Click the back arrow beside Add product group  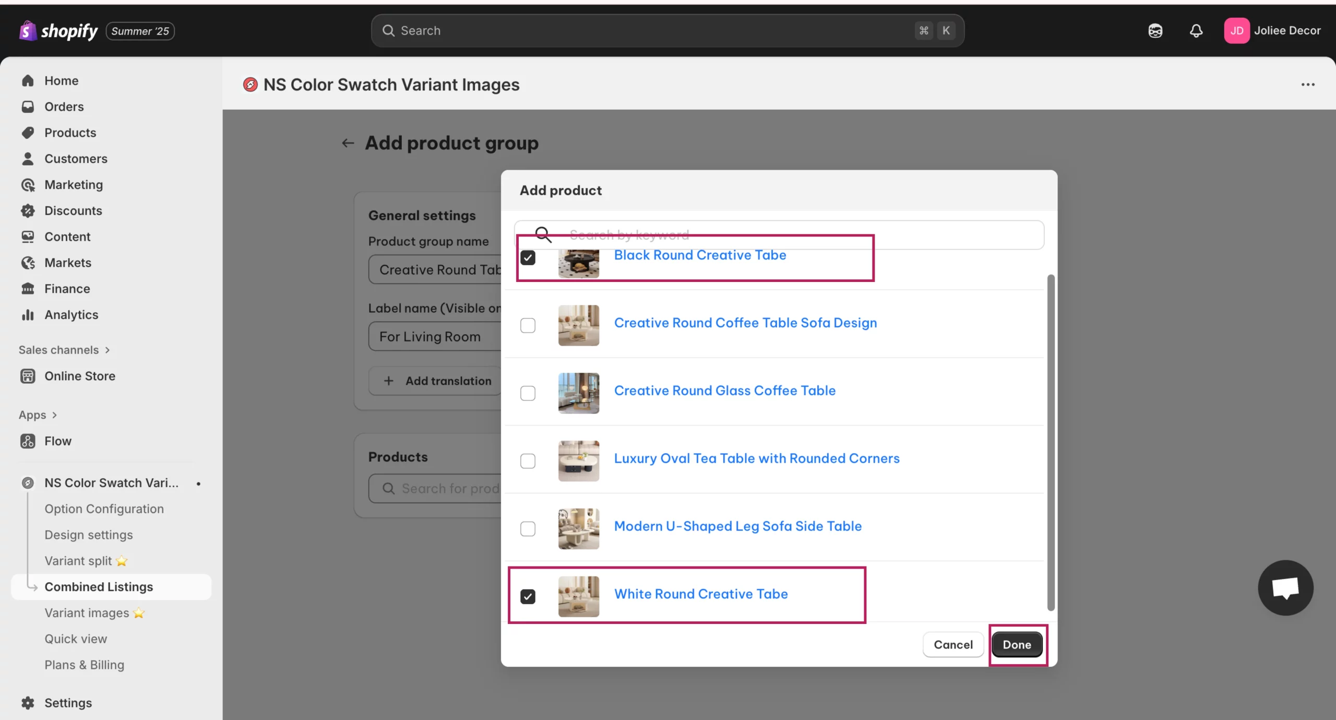pyautogui.click(x=348, y=143)
